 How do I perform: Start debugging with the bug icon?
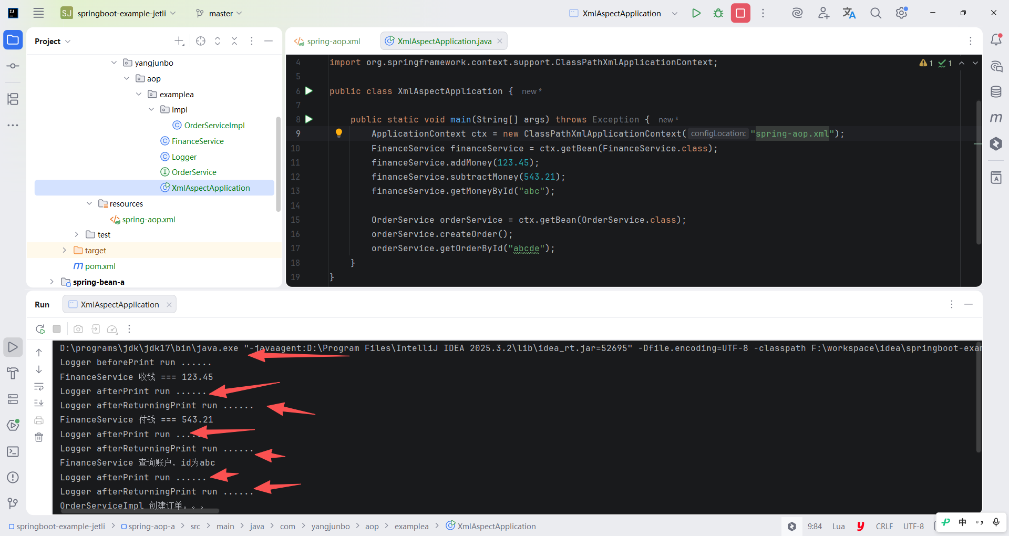pos(718,13)
